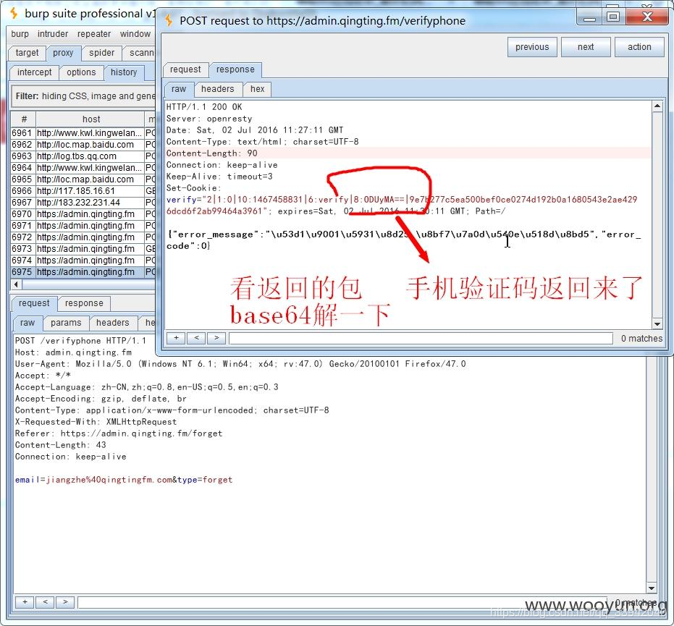Viewport: 674px width, 626px height.
Task: Open the repeater menu
Action: click(94, 34)
